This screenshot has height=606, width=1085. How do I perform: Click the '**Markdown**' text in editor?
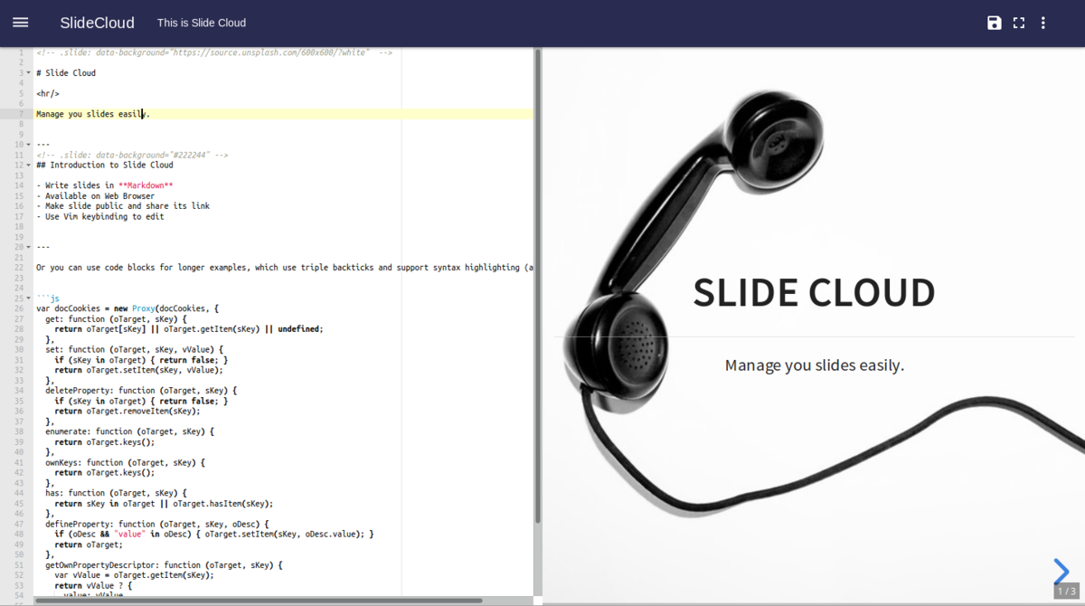pyautogui.click(x=146, y=185)
